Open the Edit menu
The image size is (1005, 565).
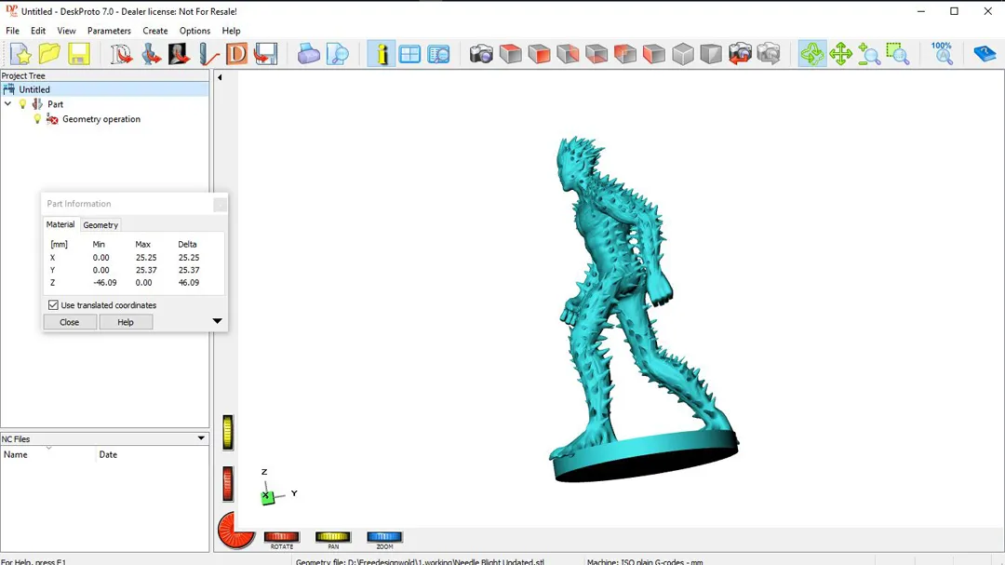tap(38, 31)
